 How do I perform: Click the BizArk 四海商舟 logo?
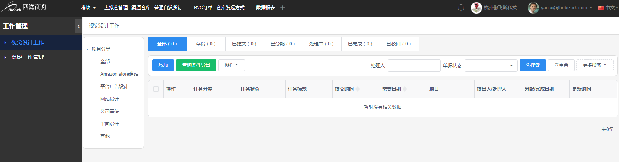24,7
